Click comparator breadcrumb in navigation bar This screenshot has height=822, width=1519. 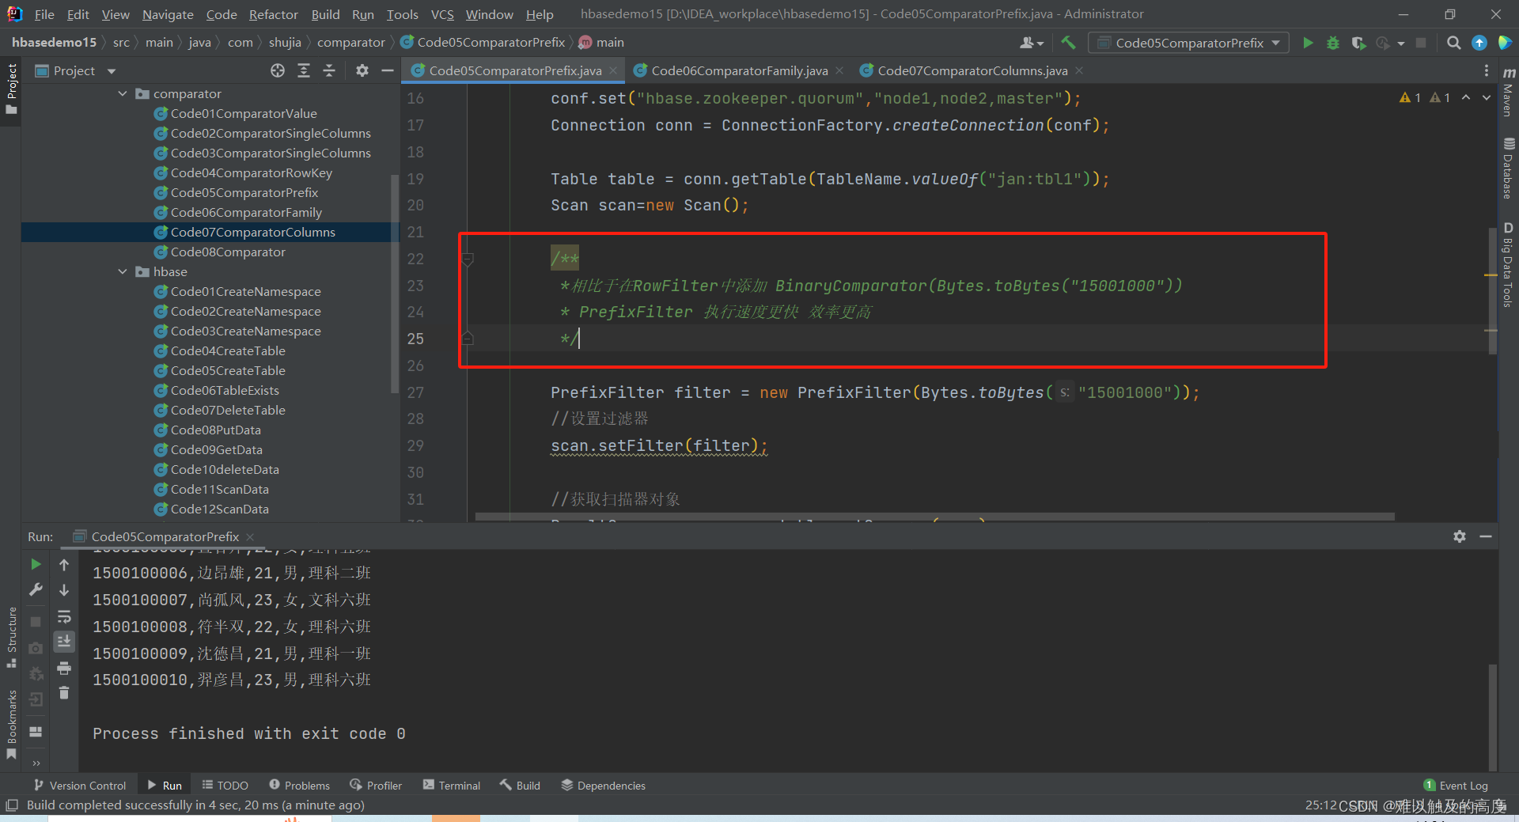pos(350,43)
